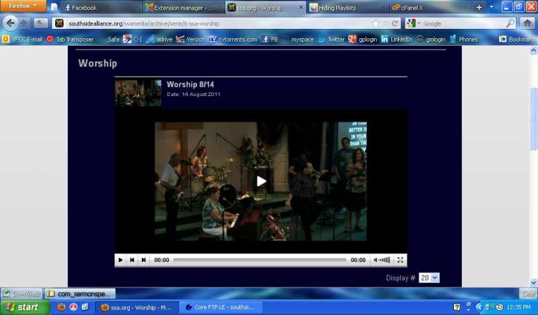Screen dimensions: 538x315
Task: Go to the Firefox home page
Action: coord(527,24)
